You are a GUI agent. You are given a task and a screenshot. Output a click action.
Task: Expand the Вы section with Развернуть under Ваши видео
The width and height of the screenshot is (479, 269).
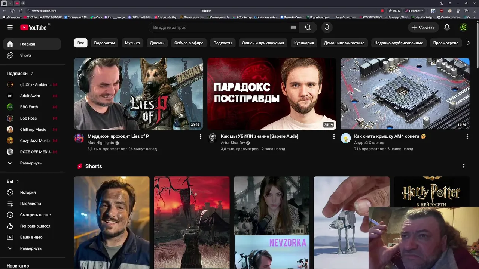(x=32, y=248)
